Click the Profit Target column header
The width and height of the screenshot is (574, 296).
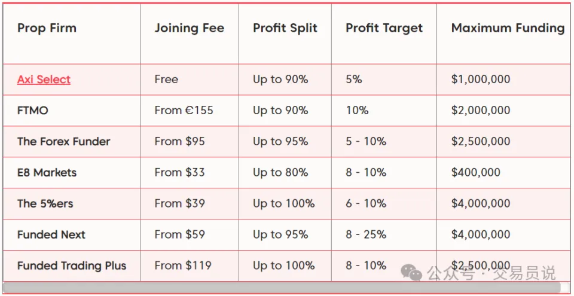point(384,28)
